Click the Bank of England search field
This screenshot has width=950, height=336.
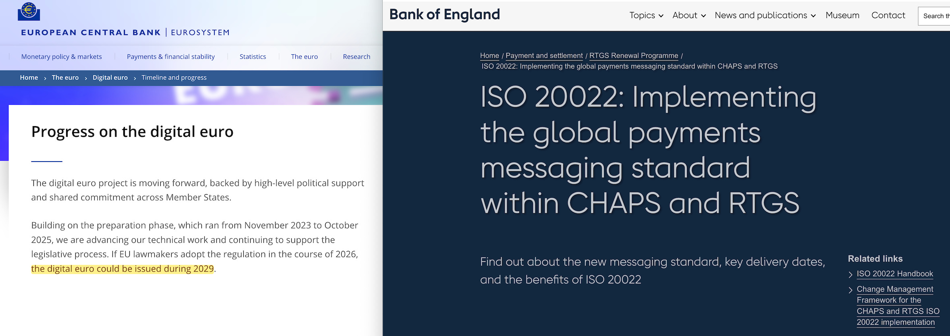pyautogui.click(x=934, y=16)
